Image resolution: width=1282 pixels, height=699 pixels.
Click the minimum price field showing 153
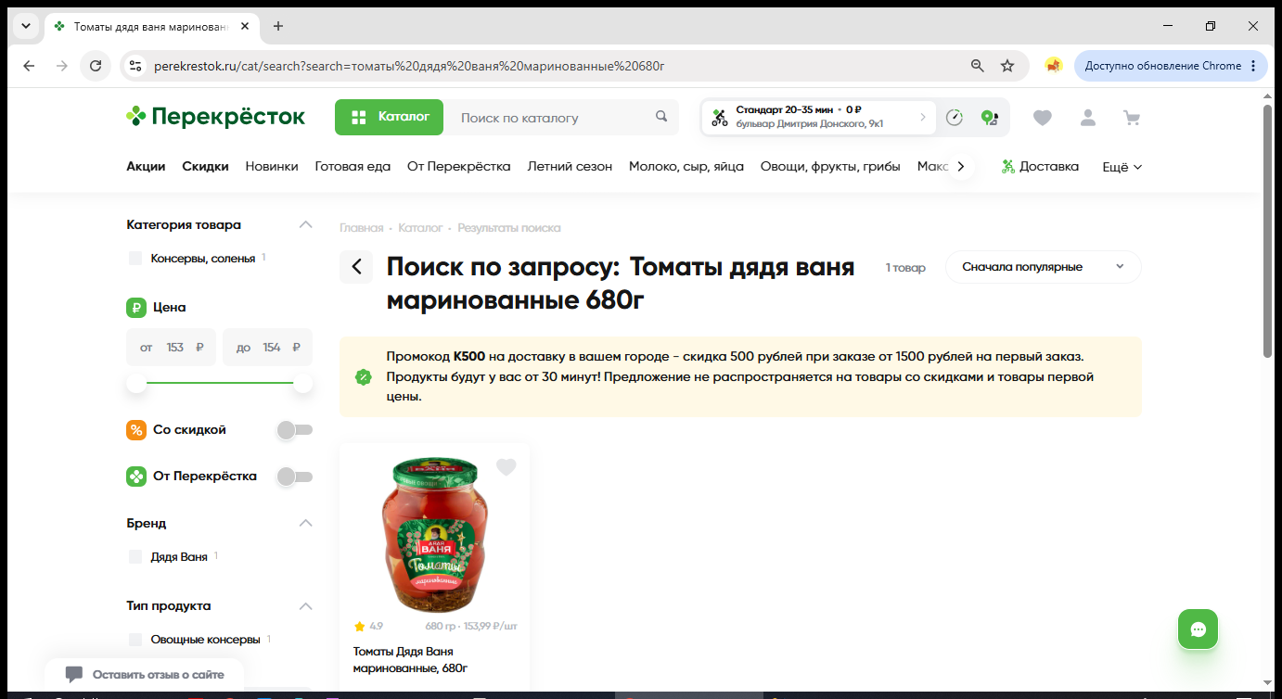coord(172,348)
